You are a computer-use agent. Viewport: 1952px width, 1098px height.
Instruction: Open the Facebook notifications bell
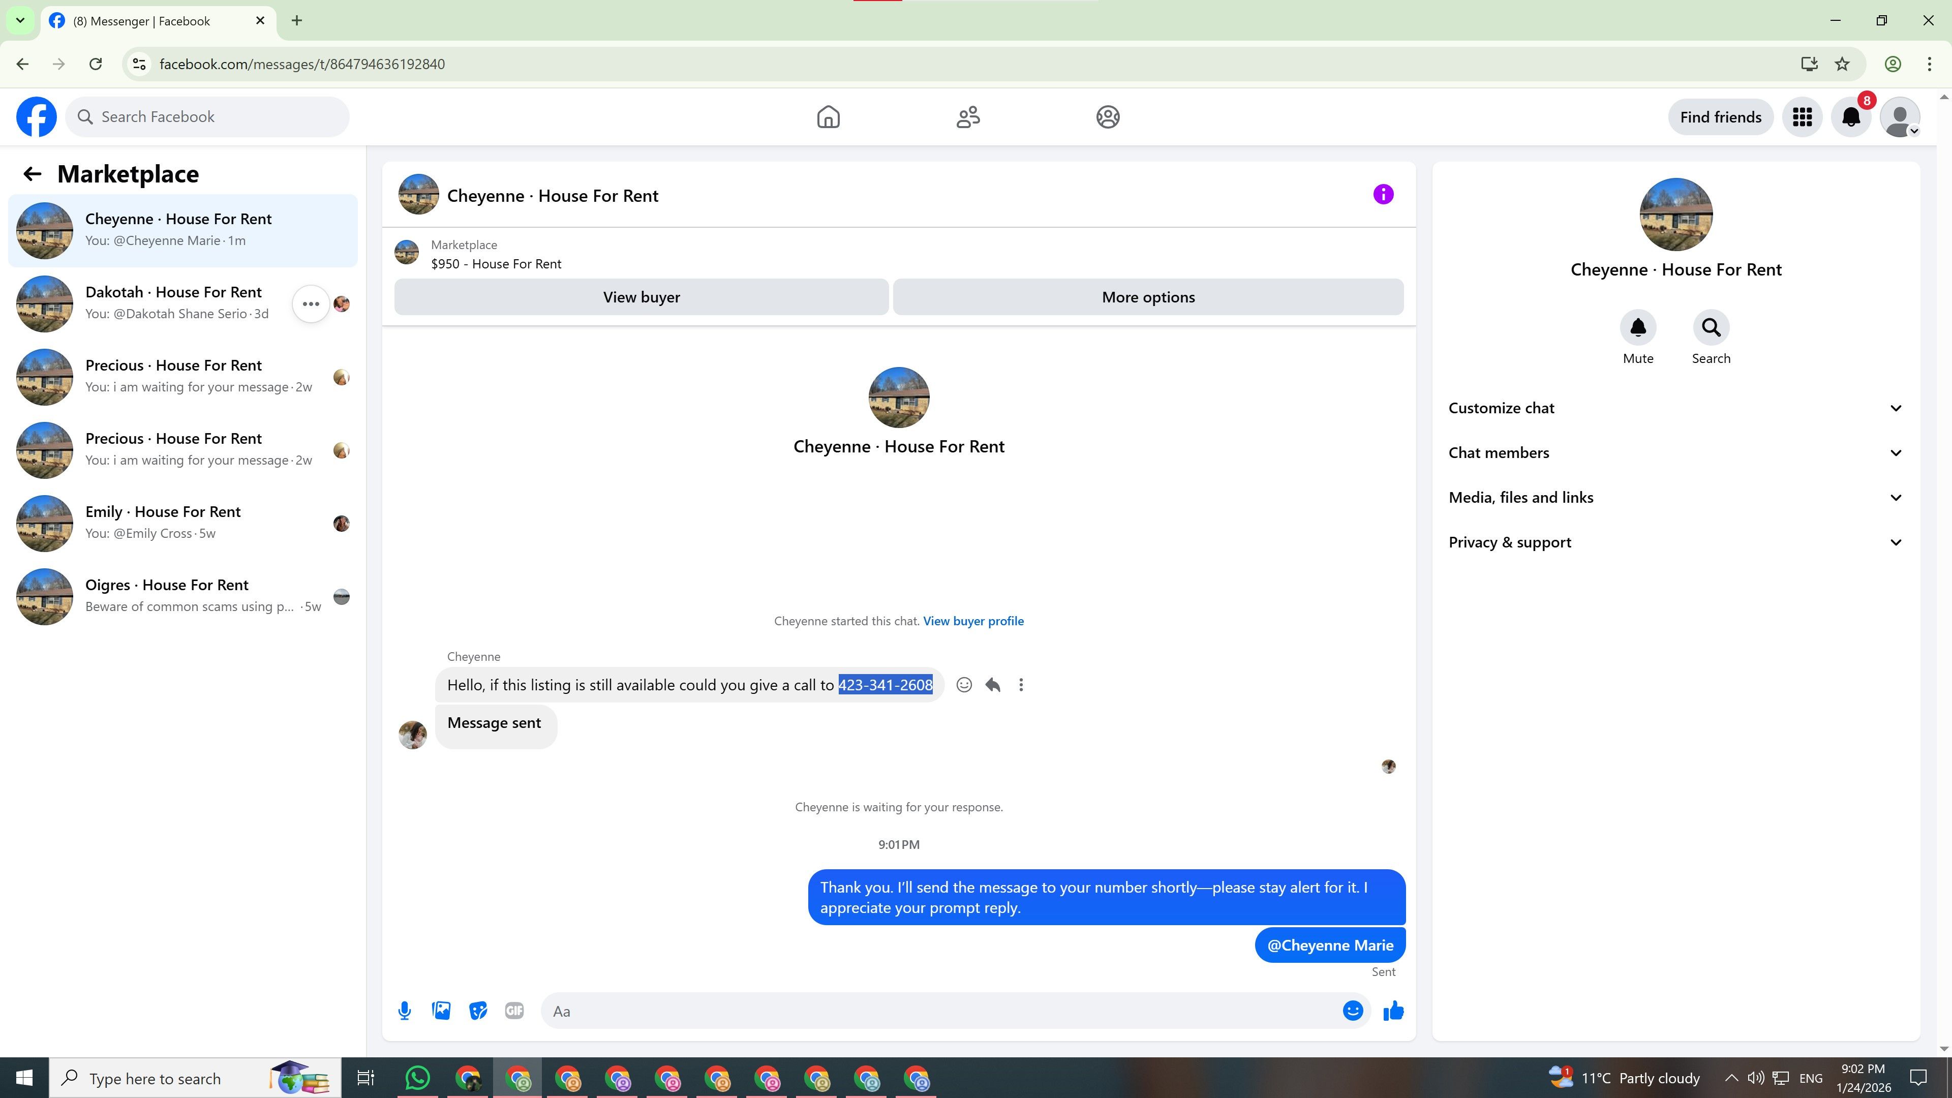coord(1850,117)
